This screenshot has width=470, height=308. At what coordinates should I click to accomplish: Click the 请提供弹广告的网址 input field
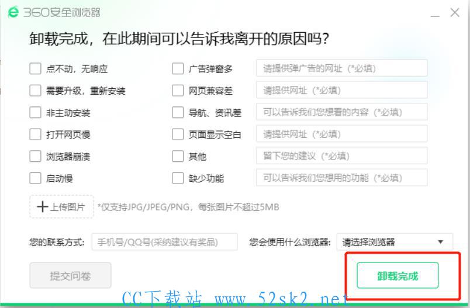click(x=342, y=68)
